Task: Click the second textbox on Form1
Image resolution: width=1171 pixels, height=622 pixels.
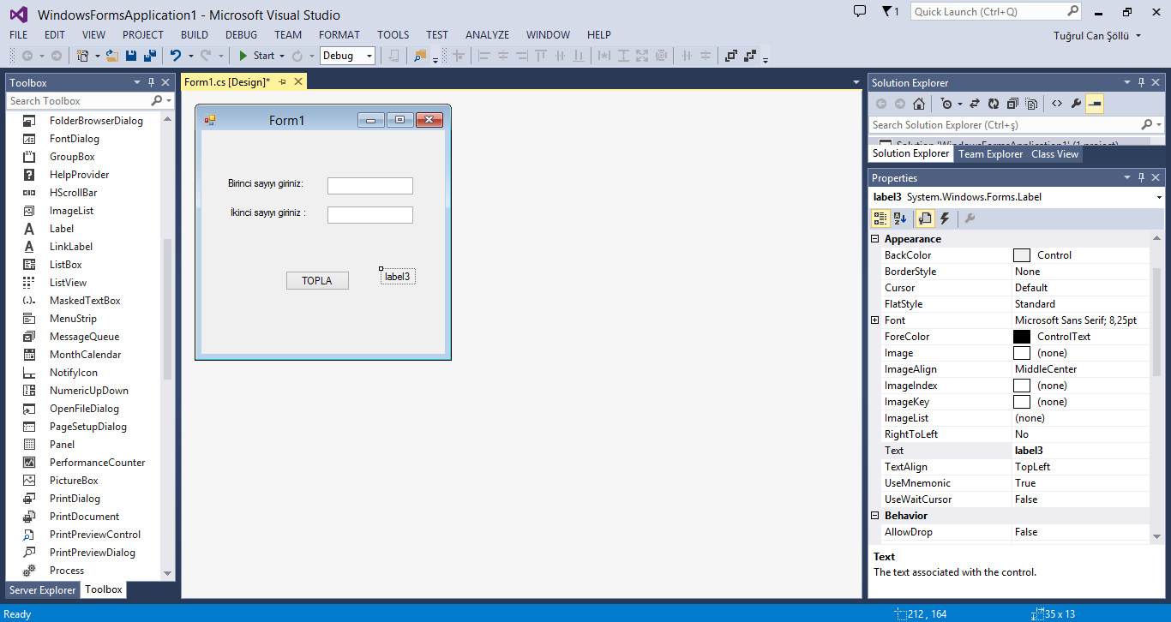Action: (370, 215)
